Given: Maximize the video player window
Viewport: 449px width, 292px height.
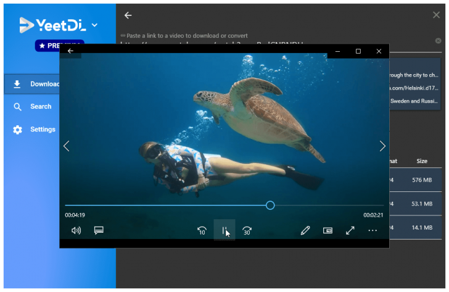Looking at the screenshot, I should (x=358, y=51).
